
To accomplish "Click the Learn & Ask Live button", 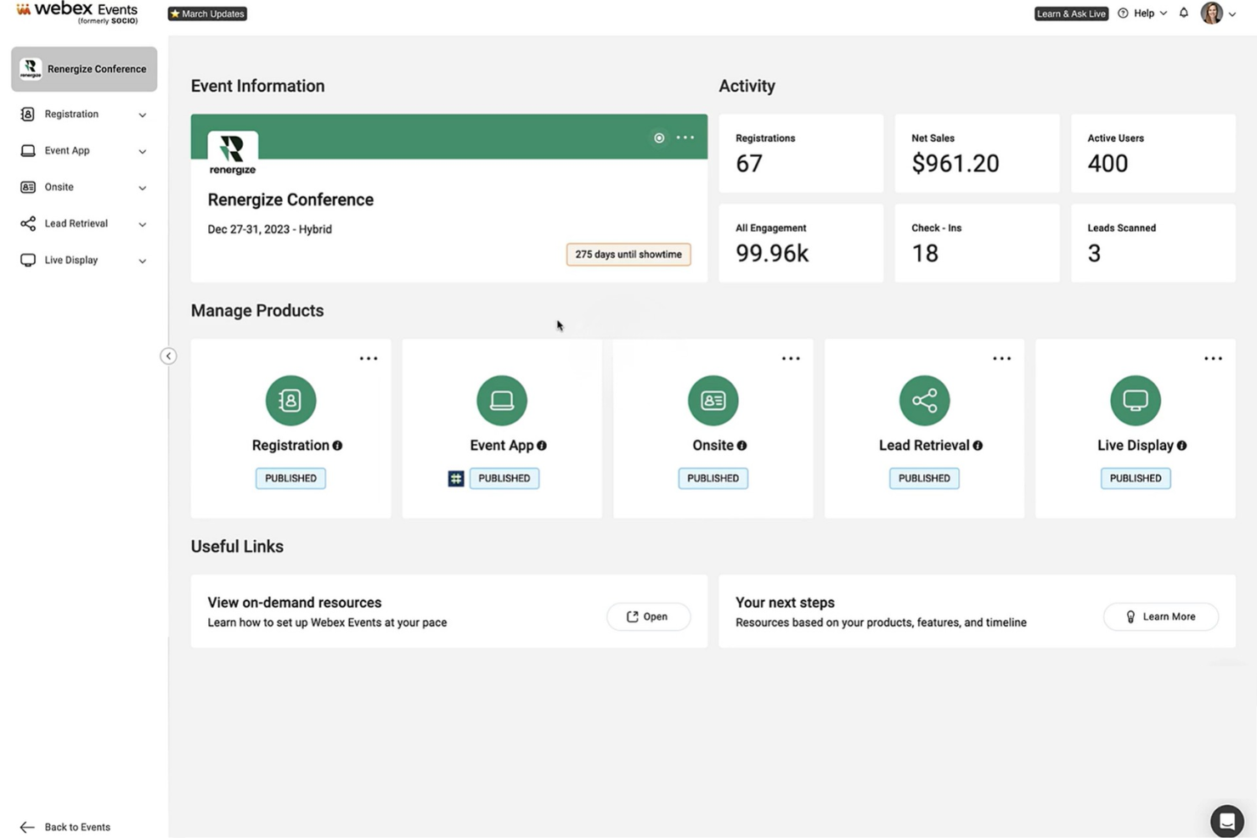I will click(1071, 14).
